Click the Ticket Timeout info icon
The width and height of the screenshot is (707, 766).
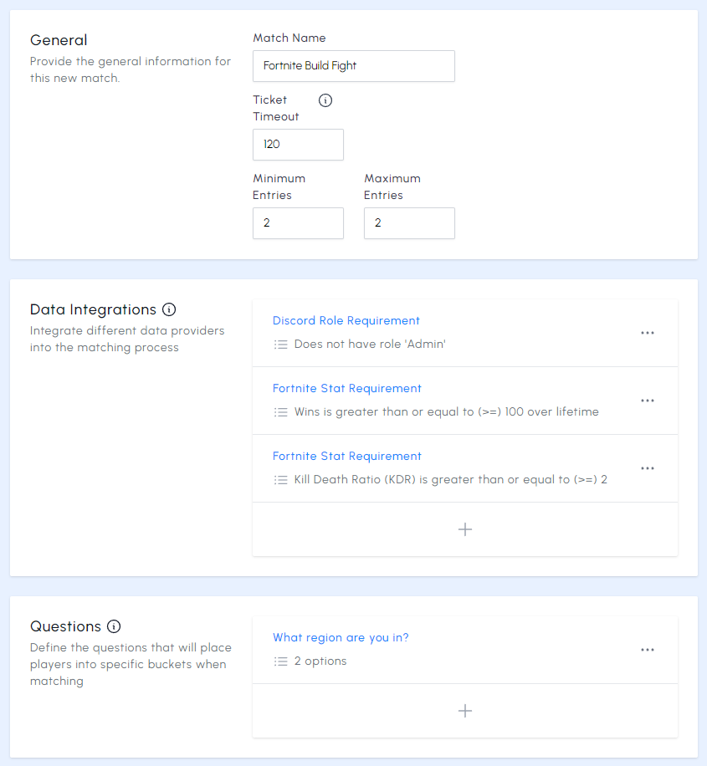pyautogui.click(x=325, y=100)
